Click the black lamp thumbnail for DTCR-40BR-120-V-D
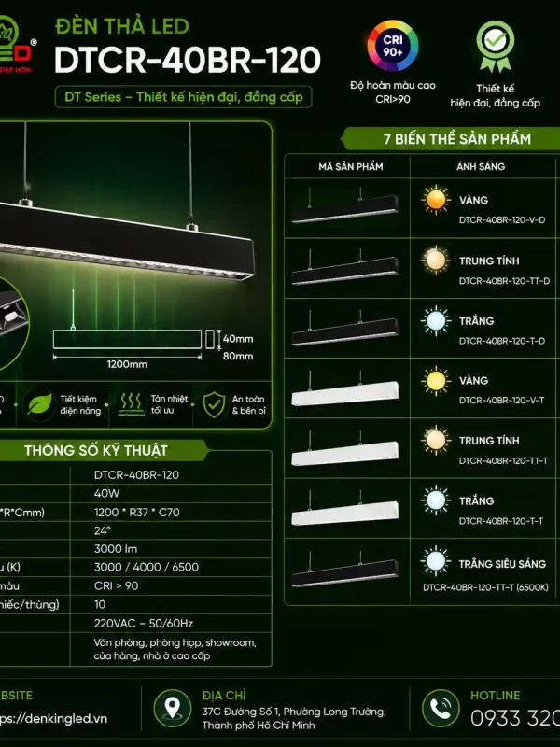This screenshot has width=560, height=747. [344, 205]
